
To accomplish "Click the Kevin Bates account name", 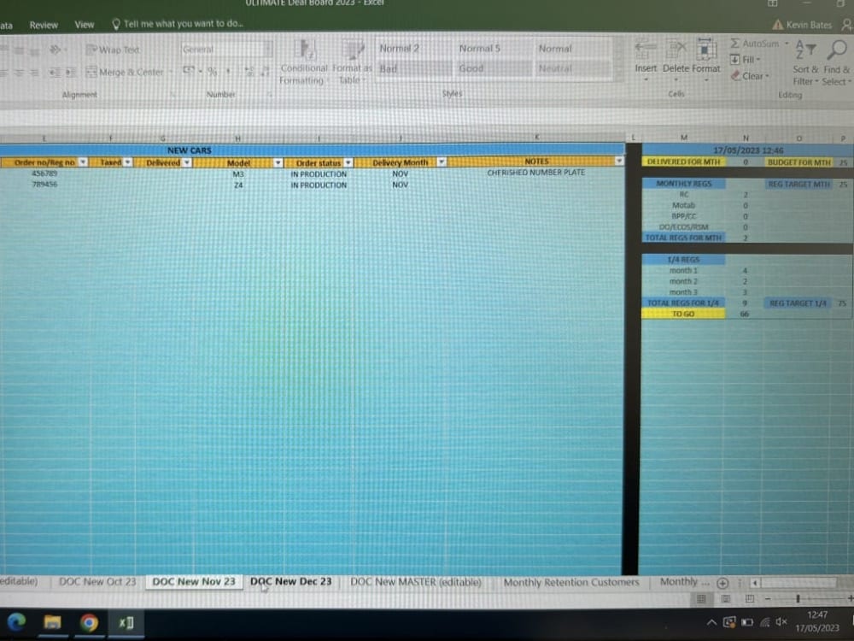I will 808,25.
